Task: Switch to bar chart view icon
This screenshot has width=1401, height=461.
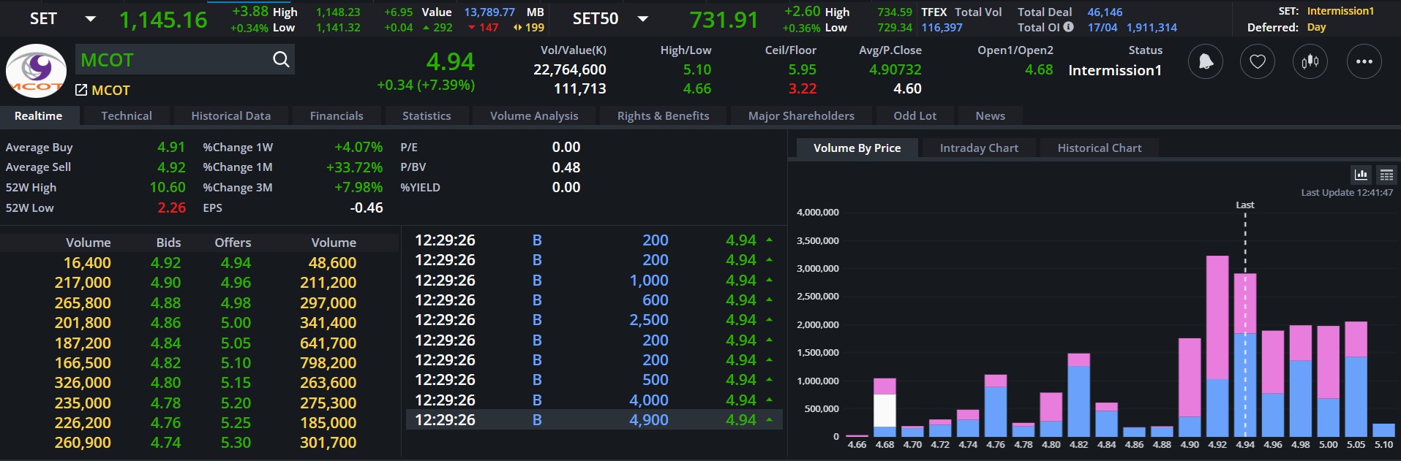Action: point(1361,175)
